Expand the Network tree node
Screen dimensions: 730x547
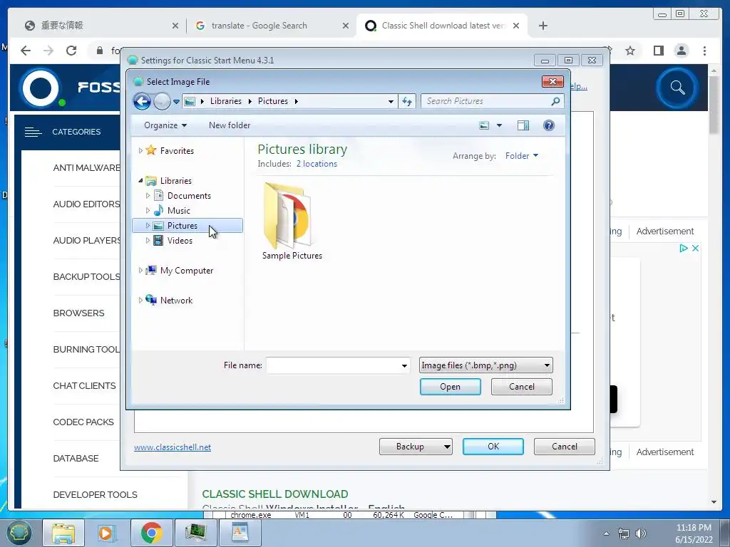click(140, 301)
